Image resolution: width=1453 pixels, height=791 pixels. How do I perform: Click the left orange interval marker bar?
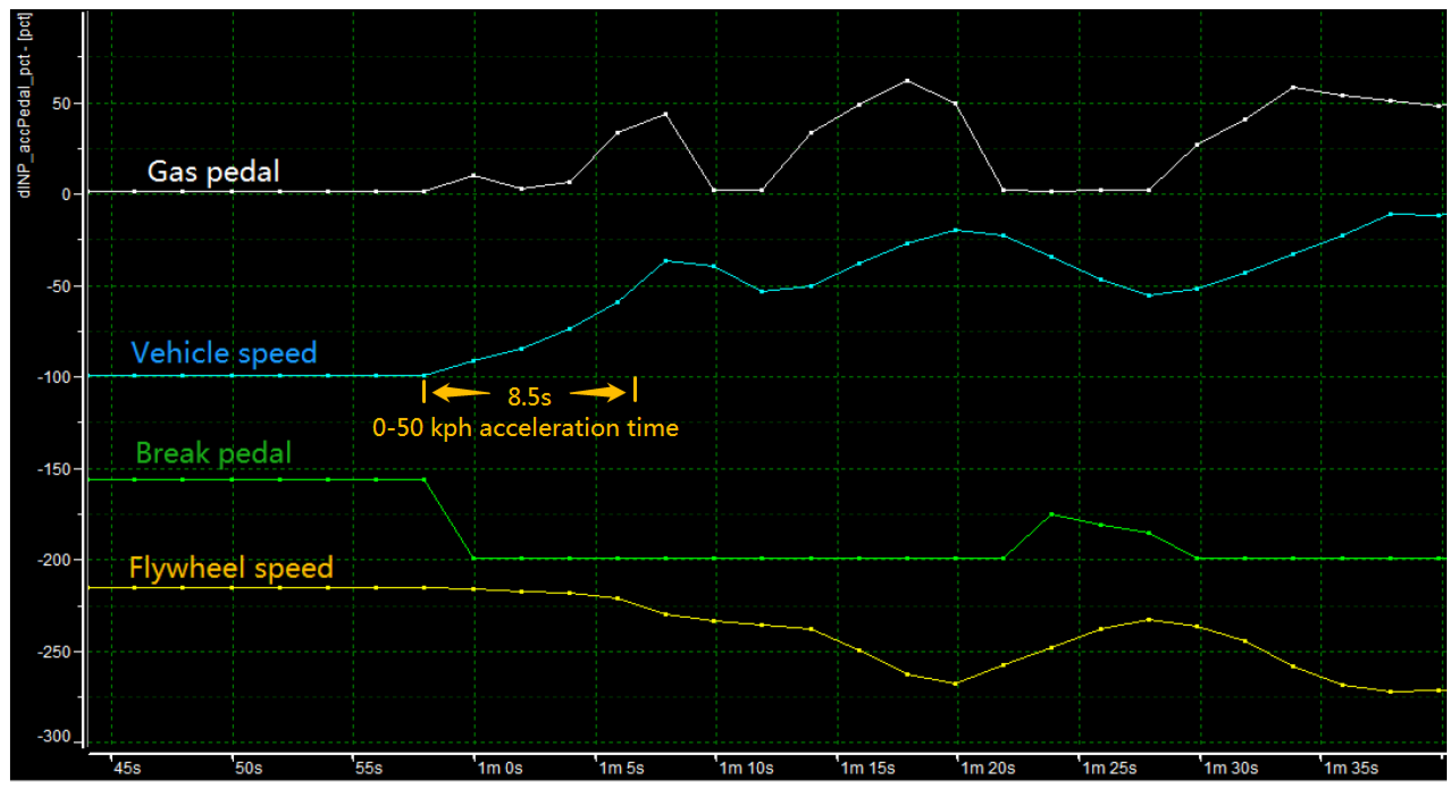point(424,391)
